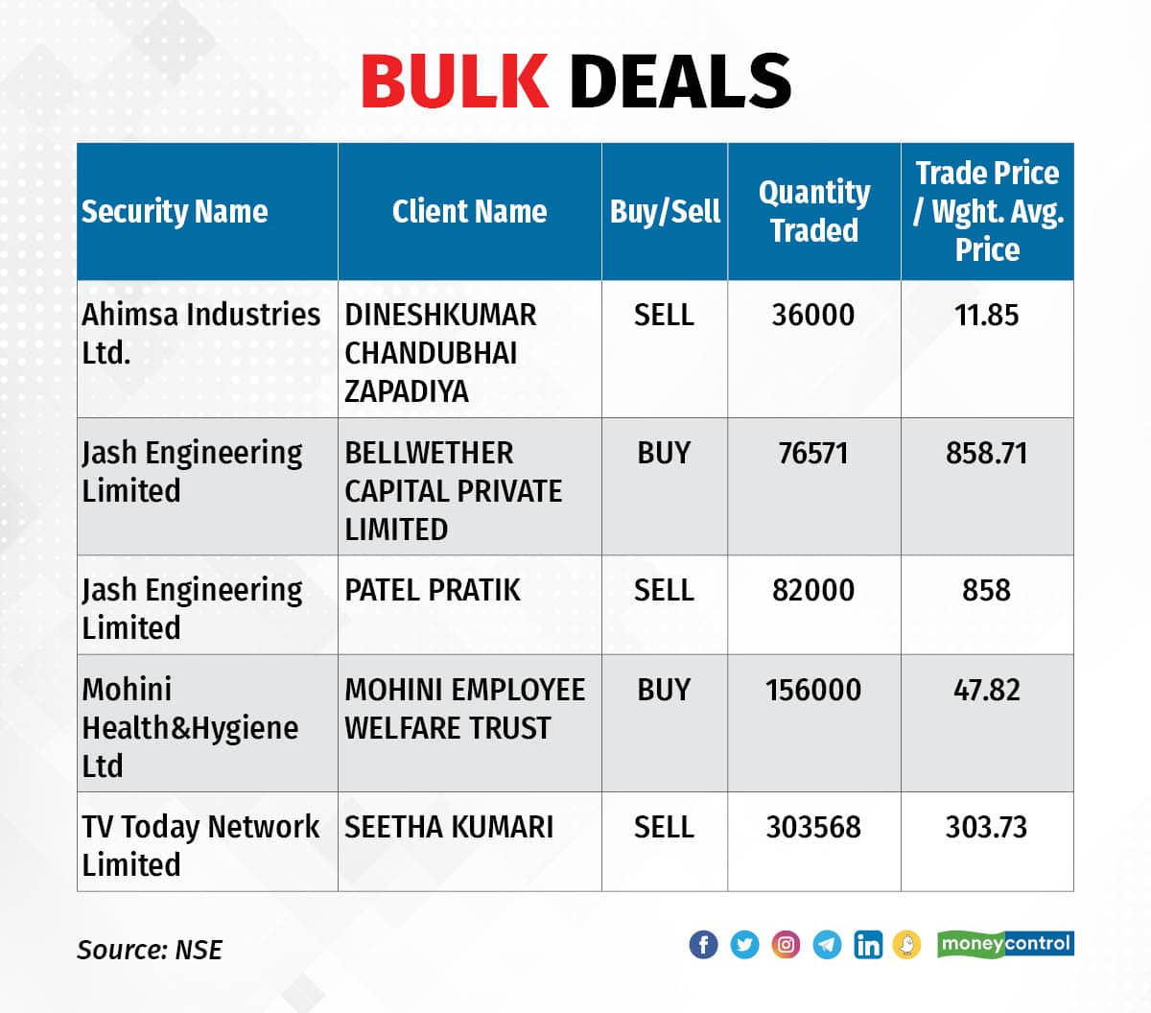
Task: Select the TV Today Network Limited cell
Action: (x=207, y=841)
